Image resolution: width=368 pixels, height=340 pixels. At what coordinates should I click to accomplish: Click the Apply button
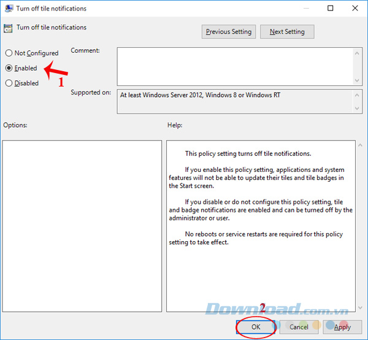click(x=342, y=327)
